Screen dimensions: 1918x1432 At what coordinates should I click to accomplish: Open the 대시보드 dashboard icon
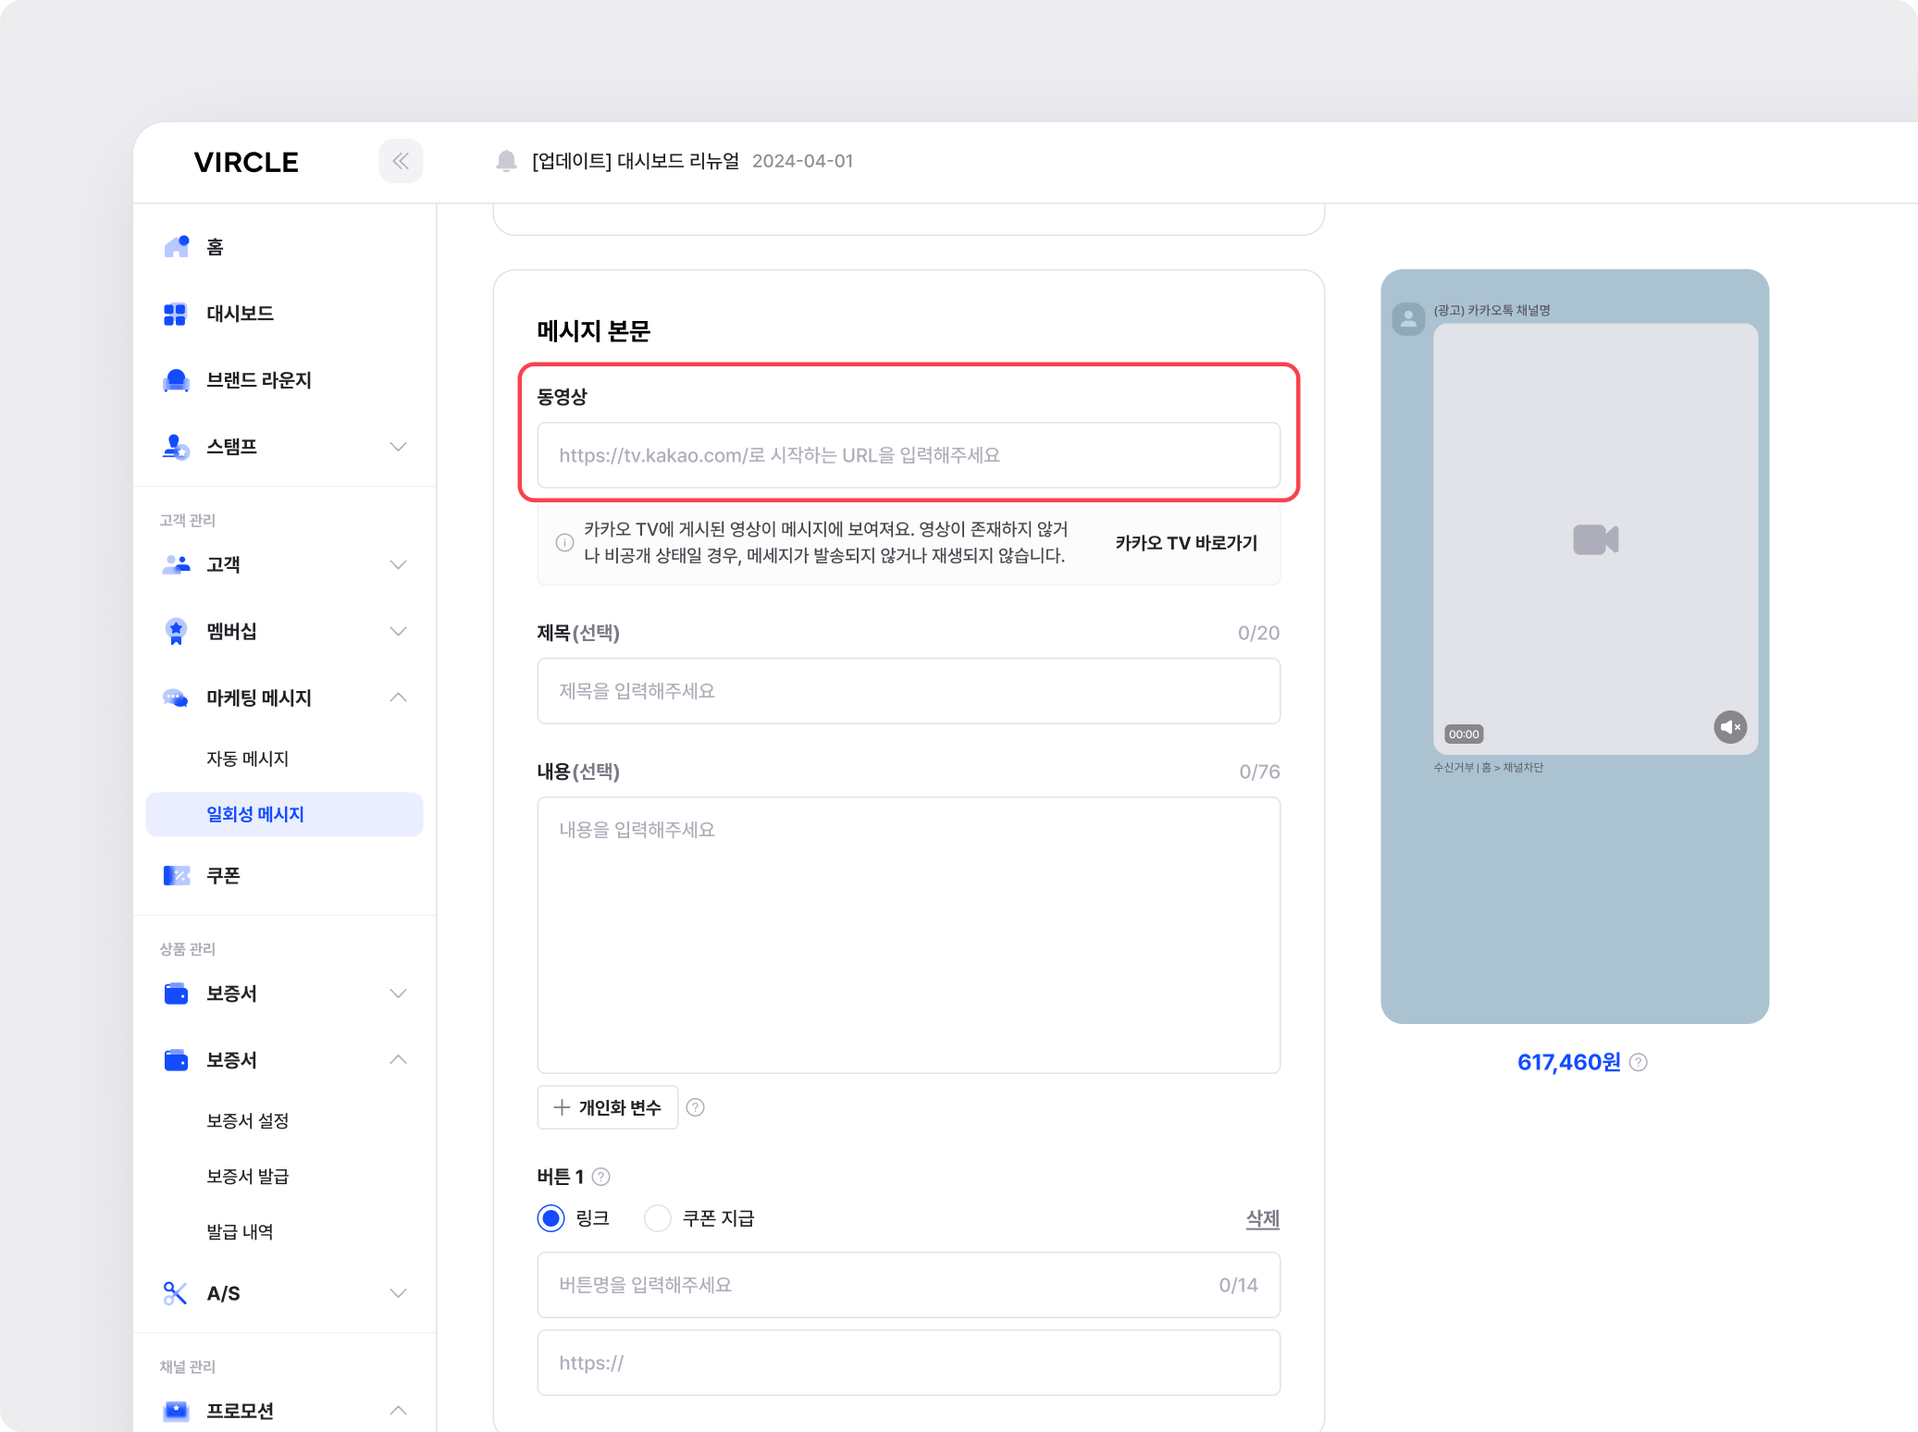tap(175, 314)
